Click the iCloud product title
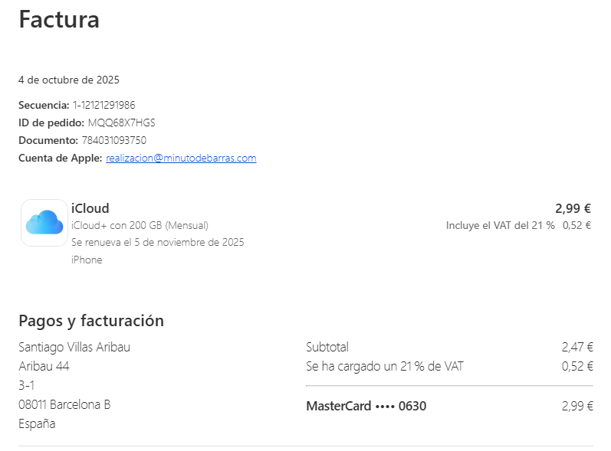 [90, 208]
